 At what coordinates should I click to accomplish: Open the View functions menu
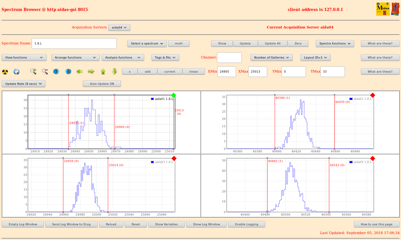(24, 58)
